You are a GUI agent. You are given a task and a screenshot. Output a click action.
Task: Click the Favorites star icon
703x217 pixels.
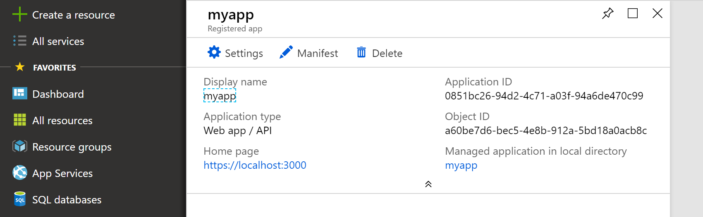[x=19, y=67]
